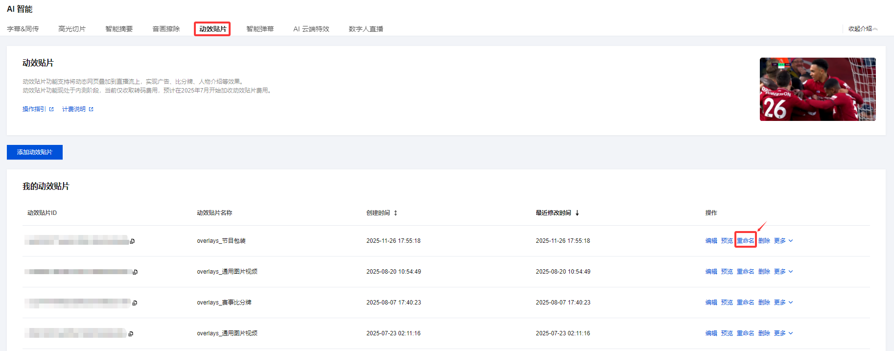
Task: Sort by 最近修改时间 column arrow icon
Action: click(x=577, y=213)
